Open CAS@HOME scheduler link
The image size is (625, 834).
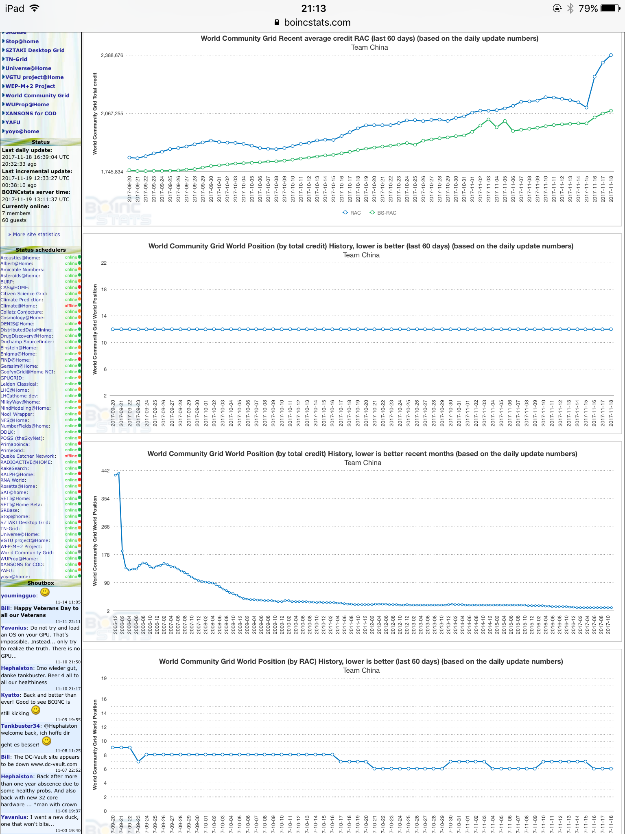[x=15, y=288]
